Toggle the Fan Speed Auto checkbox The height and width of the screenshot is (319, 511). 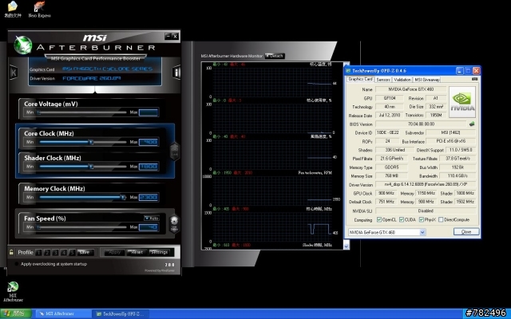coord(152,218)
